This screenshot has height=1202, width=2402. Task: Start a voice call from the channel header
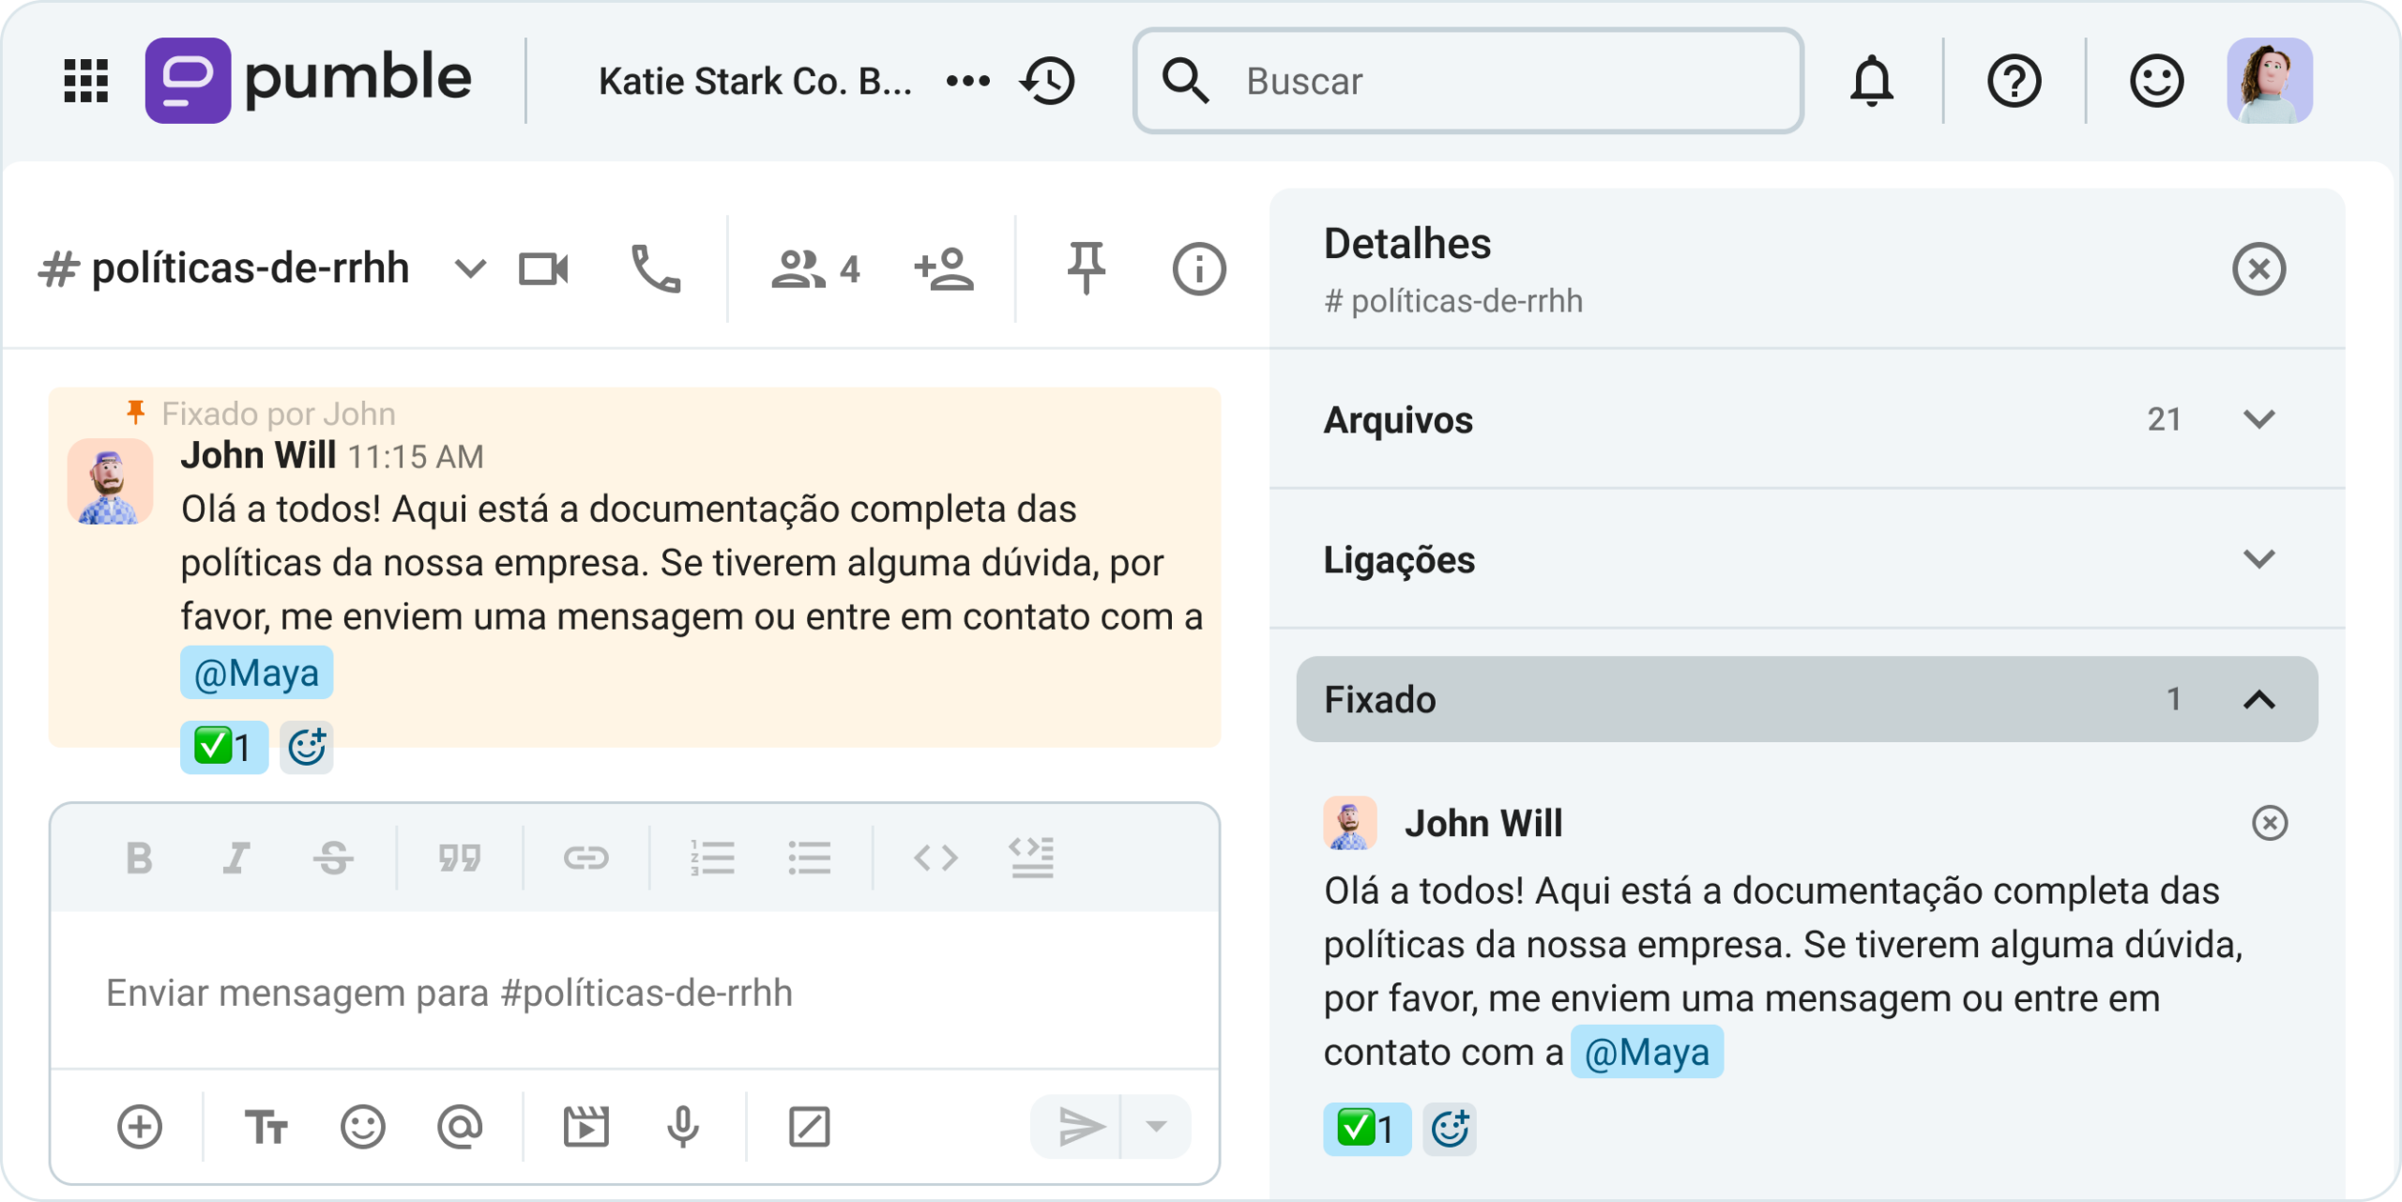point(657,269)
